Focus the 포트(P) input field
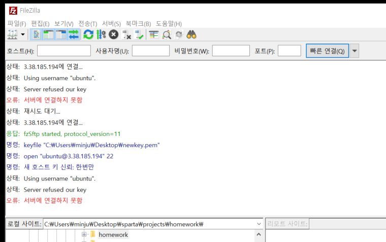The image size is (386, 242). (289, 51)
